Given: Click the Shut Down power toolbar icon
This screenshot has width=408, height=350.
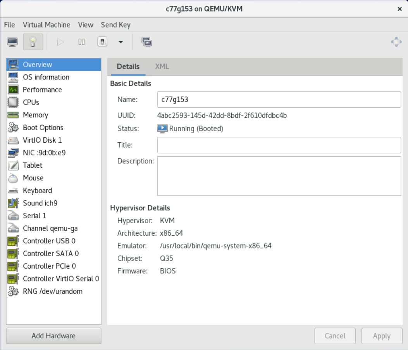Looking at the screenshot, I should pyautogui.click(x=102, y=41).
